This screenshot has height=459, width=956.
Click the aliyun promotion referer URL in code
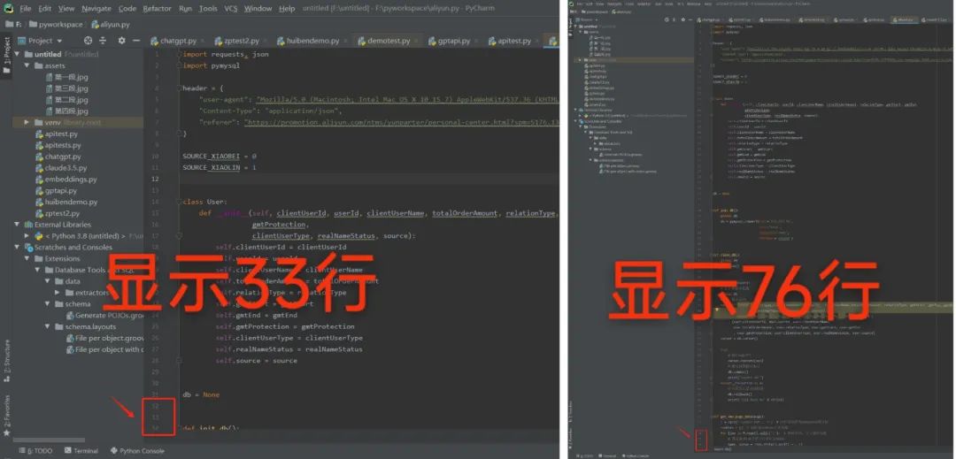pyautogui.click(x=402, y=122)
